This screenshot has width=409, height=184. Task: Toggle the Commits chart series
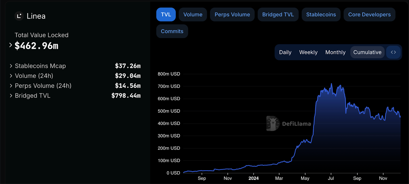tap(172, 31)
